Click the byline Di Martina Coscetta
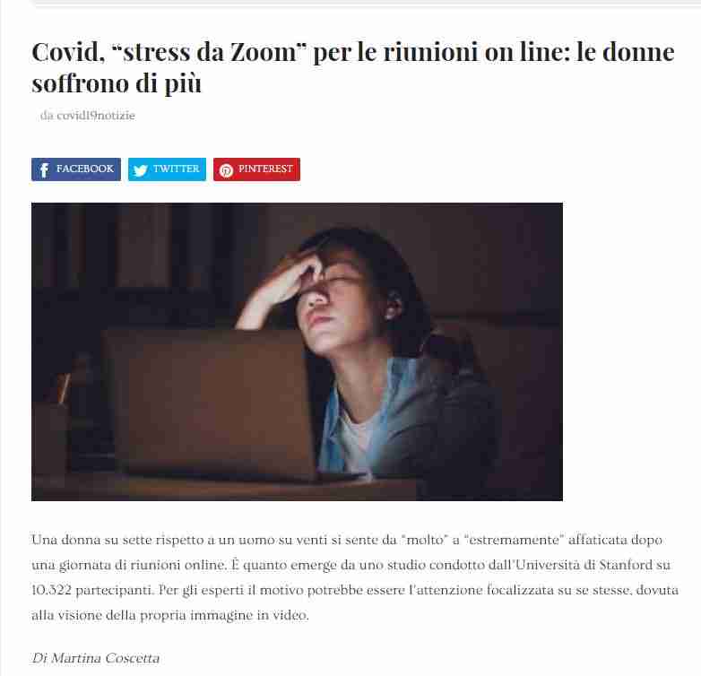 click(x=95, y=658)
